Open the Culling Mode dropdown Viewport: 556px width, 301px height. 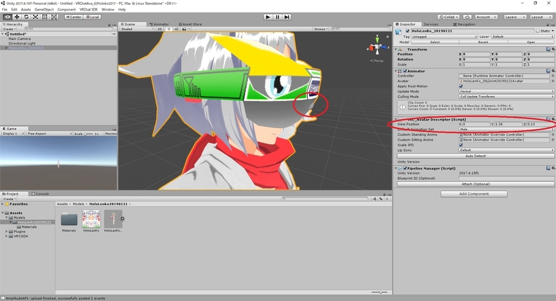pos(507,97)
